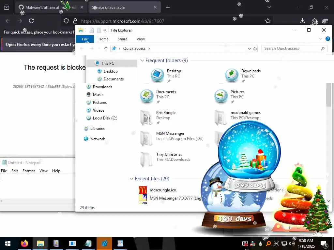Select Local Disk (C:) in navigation tree
The height and width of the screenshot is (250, 334).
pyautogui.click(x=105, y=118)
